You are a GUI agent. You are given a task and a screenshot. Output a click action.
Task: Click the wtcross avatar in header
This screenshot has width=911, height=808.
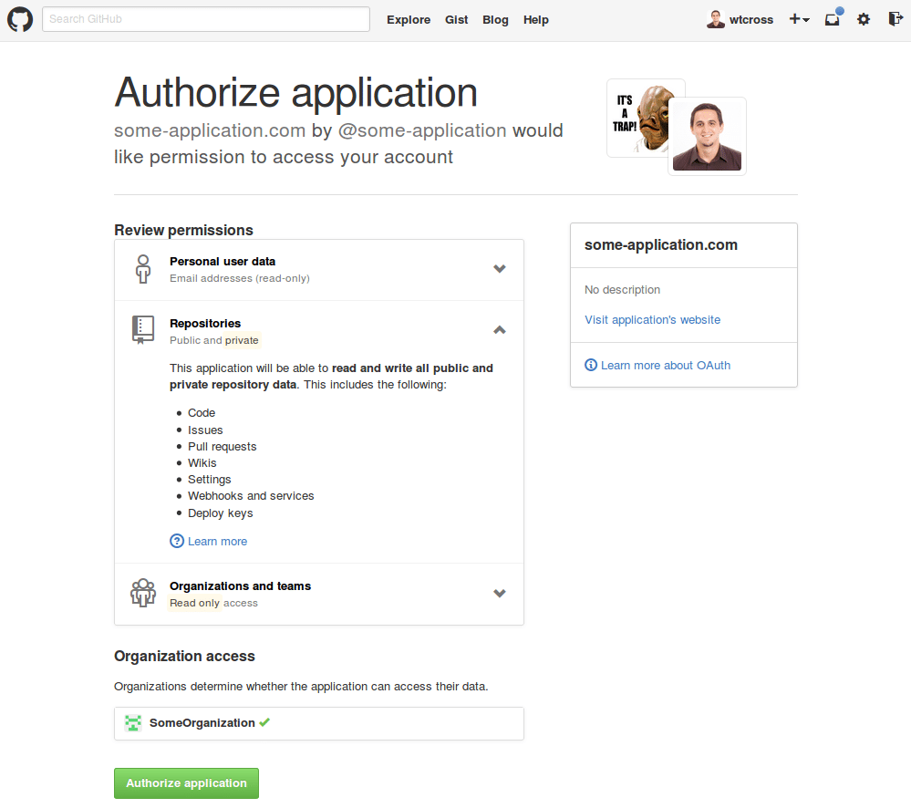[715, 19]
